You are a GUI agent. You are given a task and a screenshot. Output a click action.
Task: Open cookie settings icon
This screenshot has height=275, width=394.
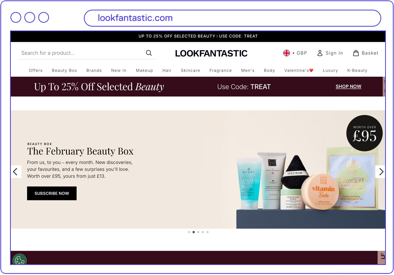coord(19,260)
